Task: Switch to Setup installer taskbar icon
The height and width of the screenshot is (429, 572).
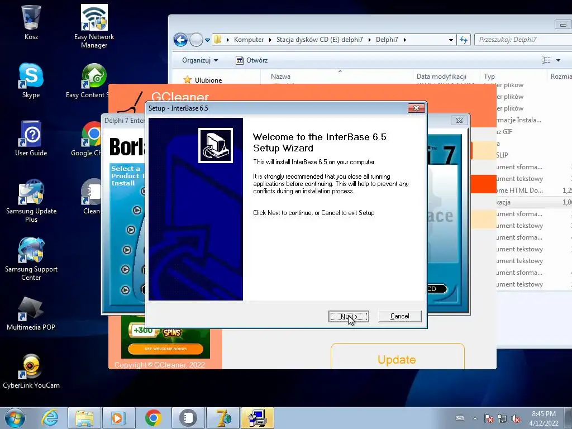Action: coord(257,418)
